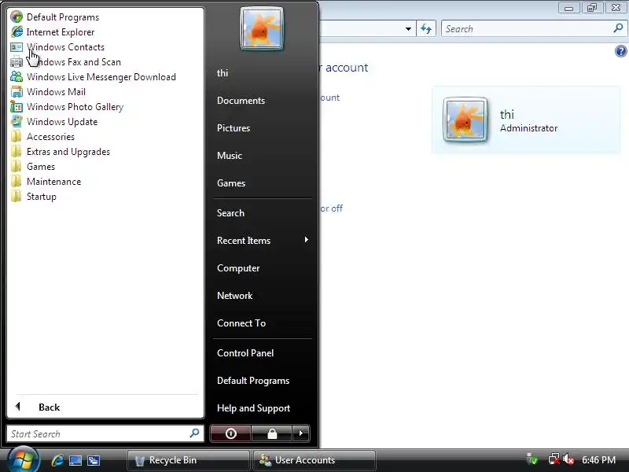
Task: Click the Windows Start orb
Action: [x=24, y=459]
